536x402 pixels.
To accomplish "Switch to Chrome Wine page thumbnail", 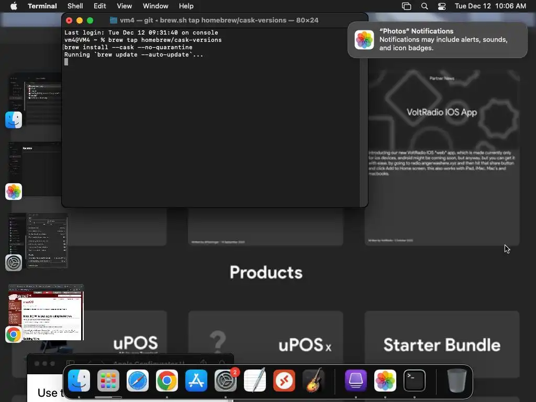I will pos(46,312).
